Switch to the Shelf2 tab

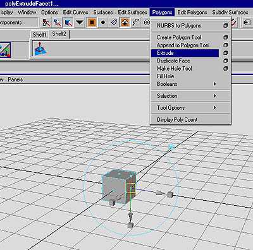[59, 34]
